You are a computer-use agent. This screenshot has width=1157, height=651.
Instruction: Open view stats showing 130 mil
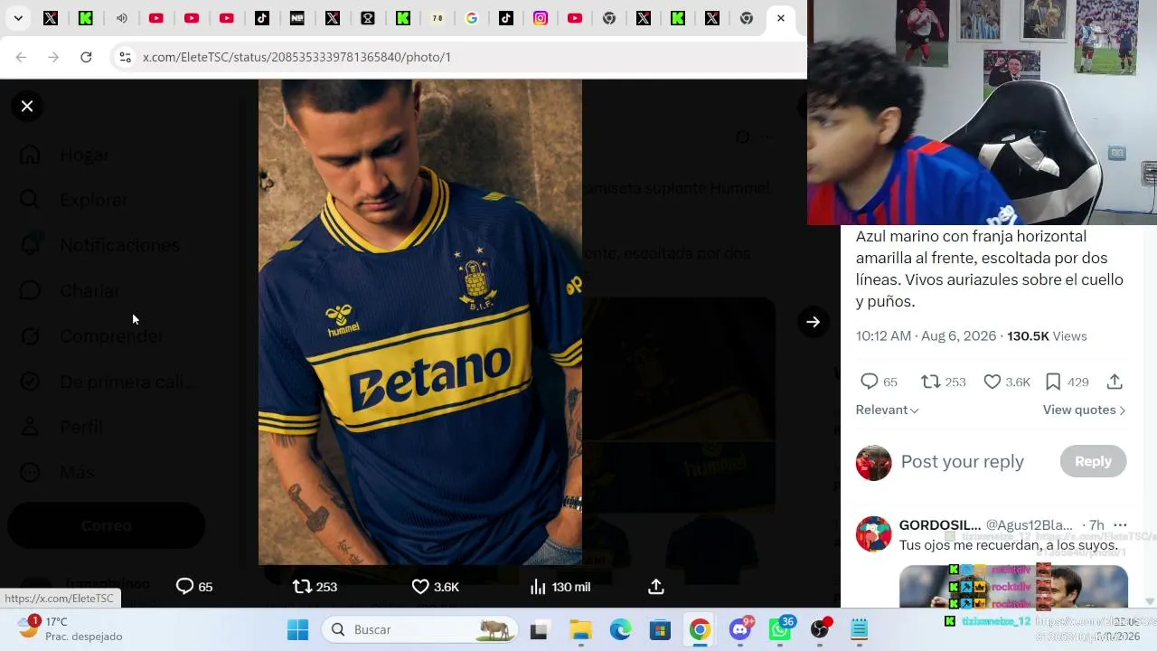click(x=560, y=587)
